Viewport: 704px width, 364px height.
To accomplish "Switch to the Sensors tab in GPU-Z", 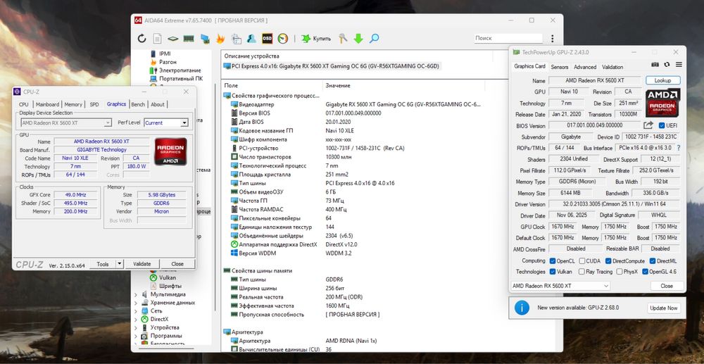I will (x=560, y=67).
